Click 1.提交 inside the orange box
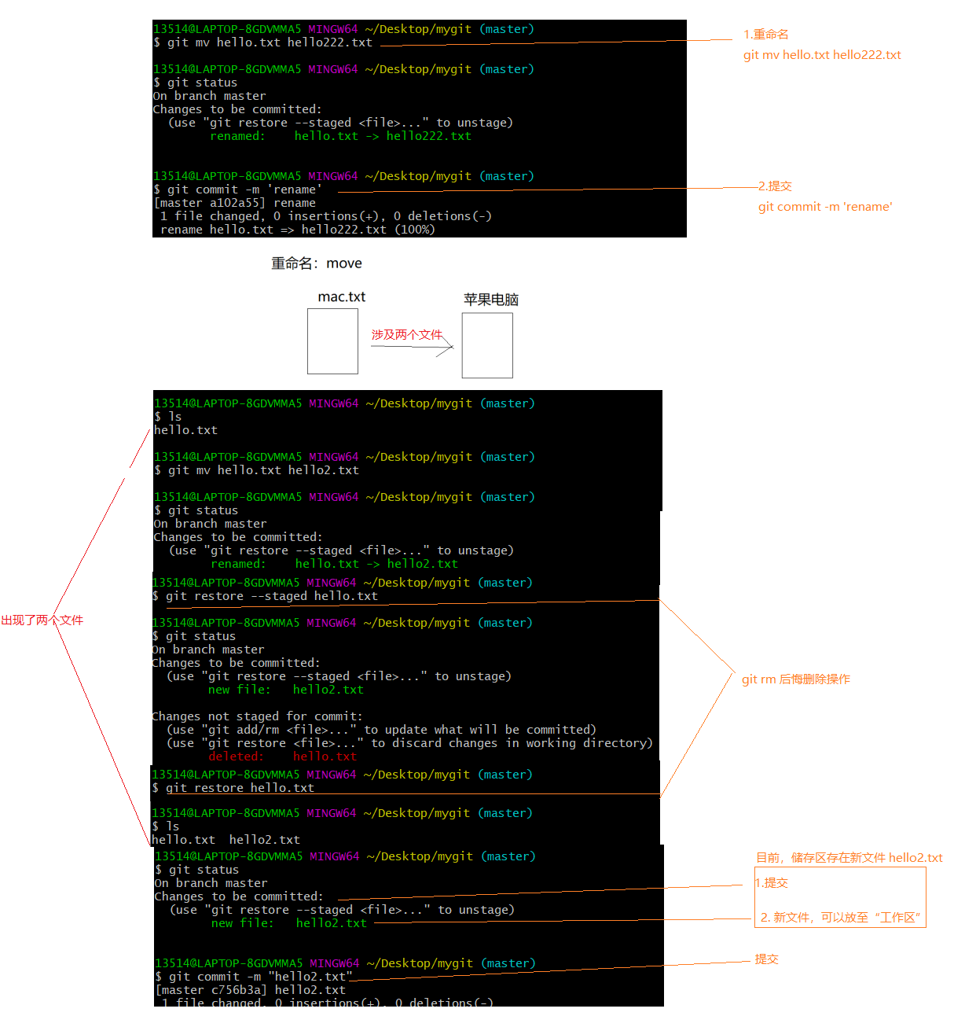The height and width of the screenshot is (1016, 954). pyautogui.click(x=772, y=883)
